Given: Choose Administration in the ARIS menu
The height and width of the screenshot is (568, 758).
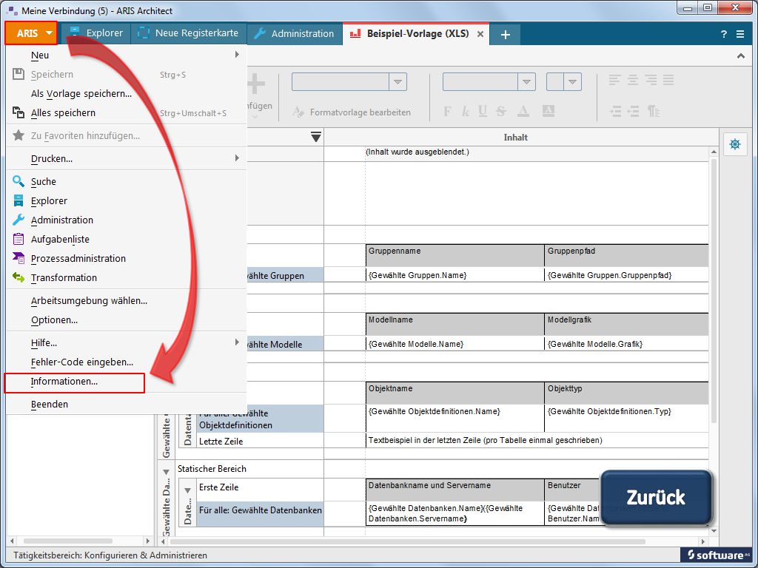Looking at the screenshot, I should pyautogui.click(x=126, y=220).
